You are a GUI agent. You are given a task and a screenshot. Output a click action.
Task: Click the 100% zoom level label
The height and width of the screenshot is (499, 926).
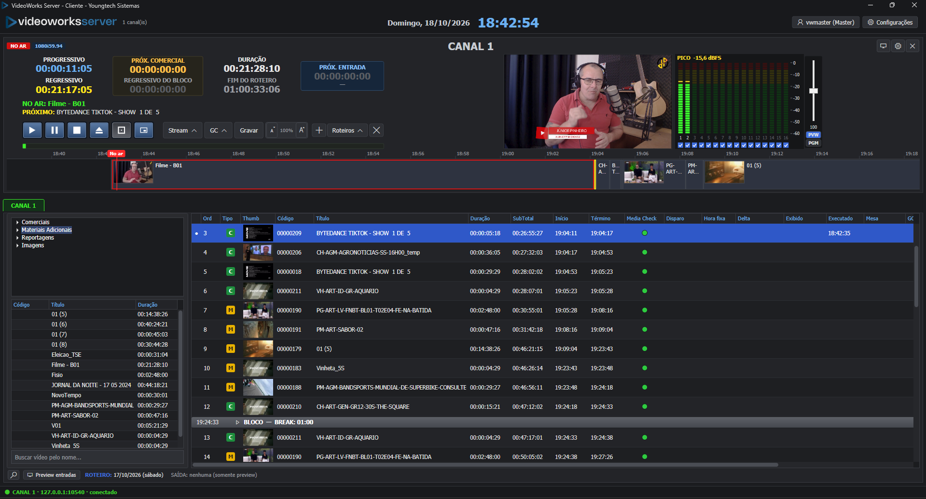coord(287,130)
